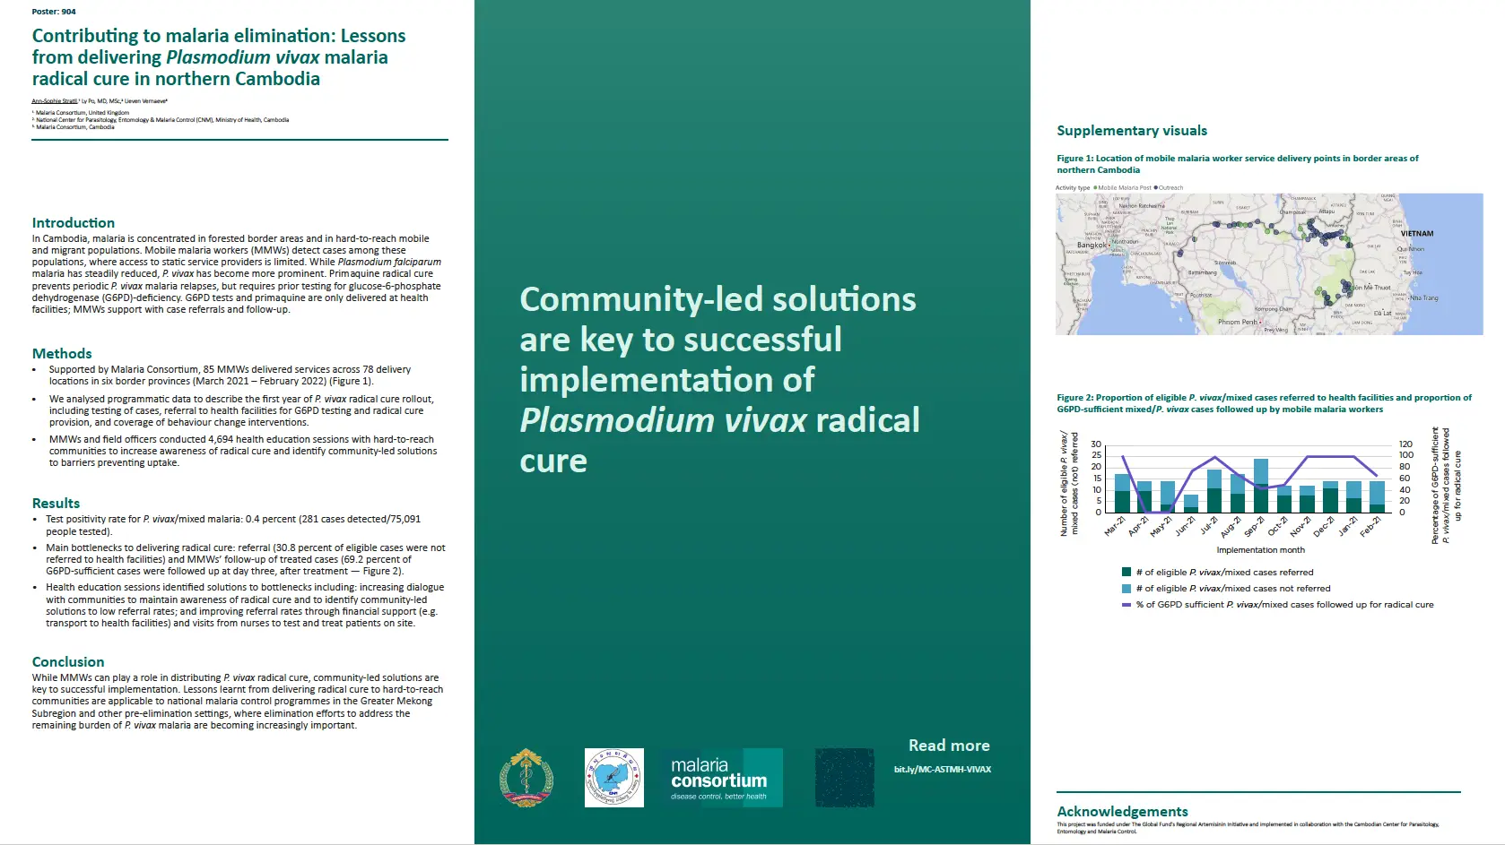The width and height of the screenshot is (1505, 845).
Task: Click the Bangkok label on the map
Action: coord(1092,245)
